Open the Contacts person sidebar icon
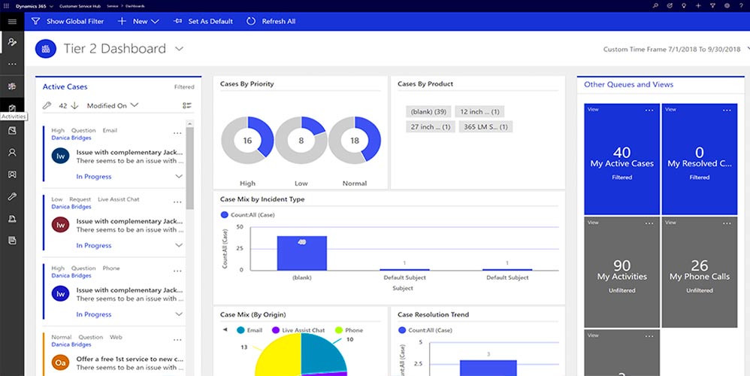 (12, 153)
